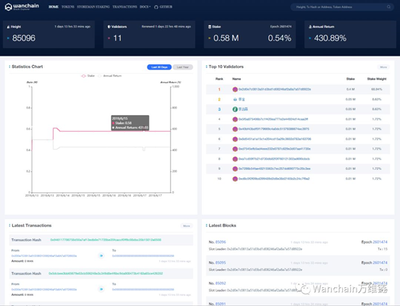Open the HOME menu item
Image resolution: width=400 pixels, height=306 pixels.
[54, 7]
